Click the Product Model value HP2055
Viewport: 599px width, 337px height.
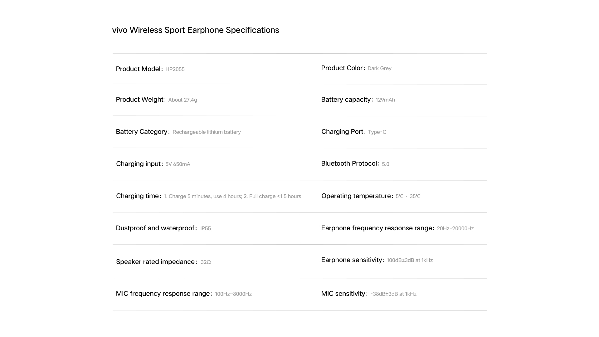(x=175, y=69)
